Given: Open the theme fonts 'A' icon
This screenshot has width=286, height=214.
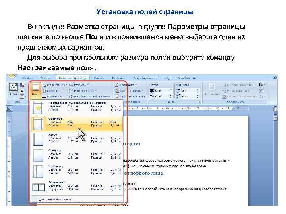Looking at the screenshot, I should [x=22, y=91].
